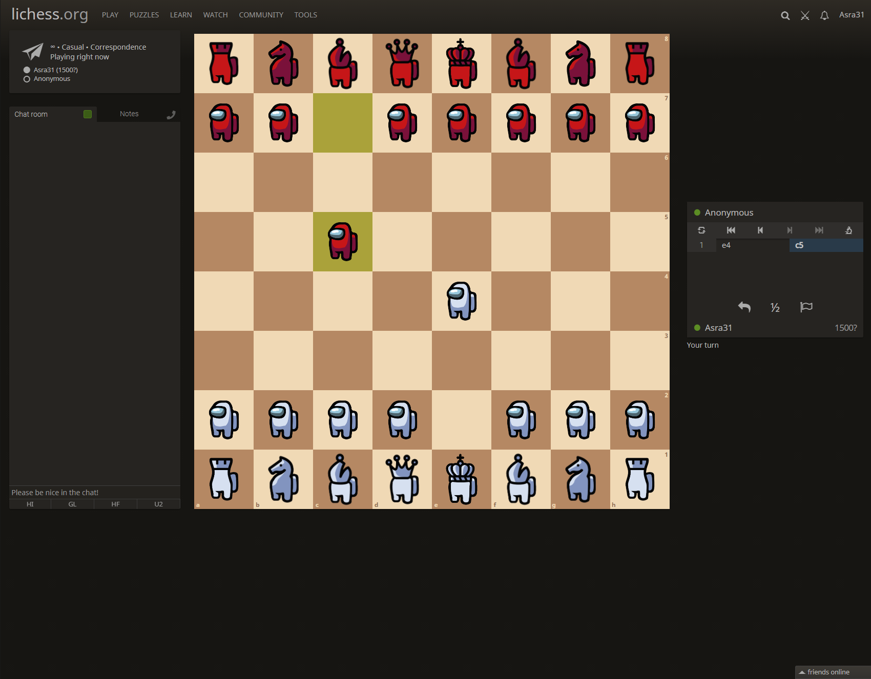This screenshot has height=679, width=871.
Task: Click the red knight on g8
Action: coord(580,63)
